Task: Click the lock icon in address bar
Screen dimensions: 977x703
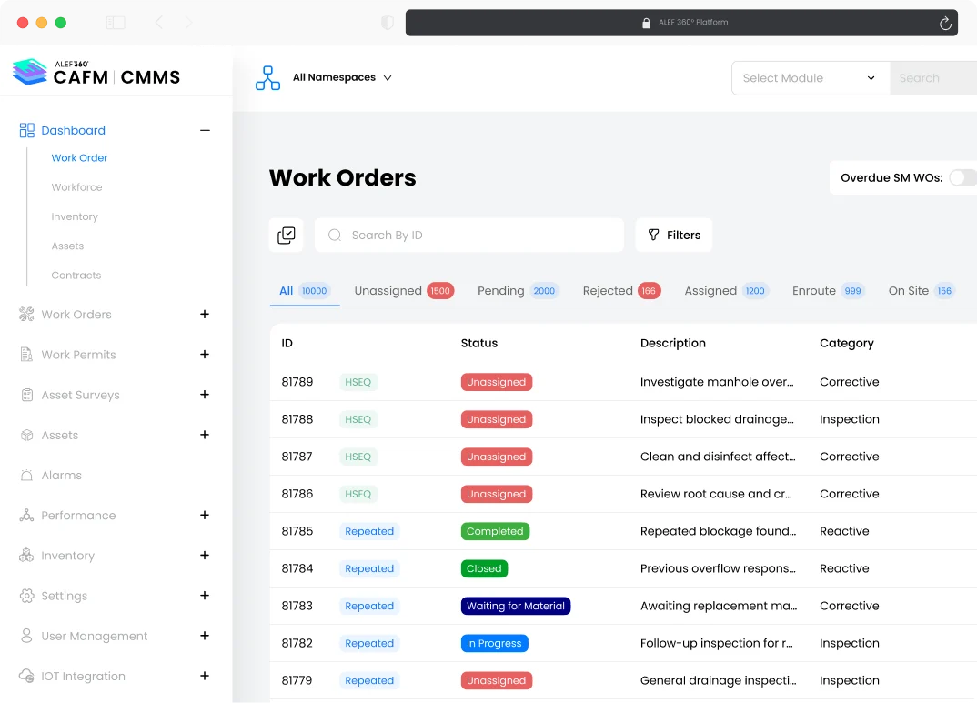Action: tap(646, 23)
